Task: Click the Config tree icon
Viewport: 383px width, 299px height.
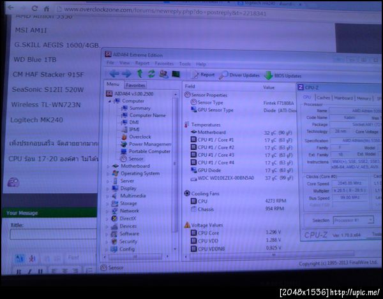Action: 114,249
